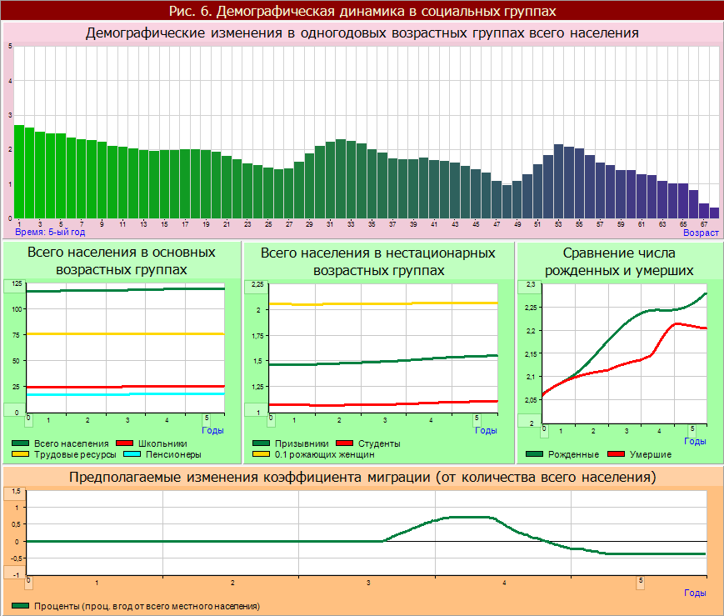Click the 'Годы' label under the births-deaths chart
Viewport: 724px width, 616px height.
pyautogui.click(x=695, y=441)
